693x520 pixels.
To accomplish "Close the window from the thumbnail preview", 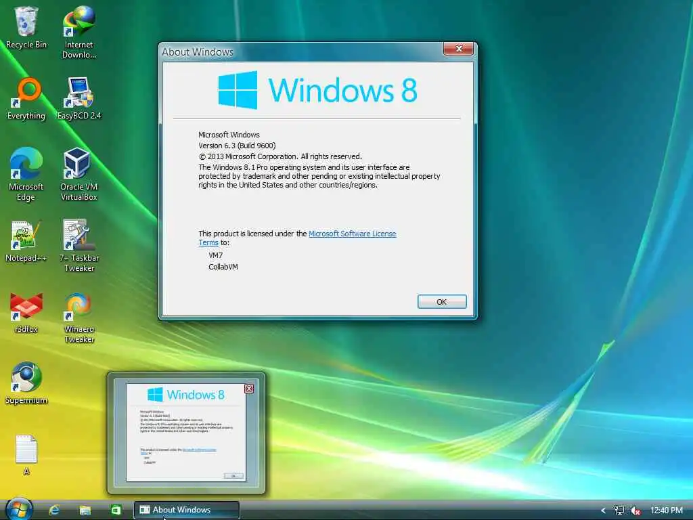I will [x=249, y=389].
